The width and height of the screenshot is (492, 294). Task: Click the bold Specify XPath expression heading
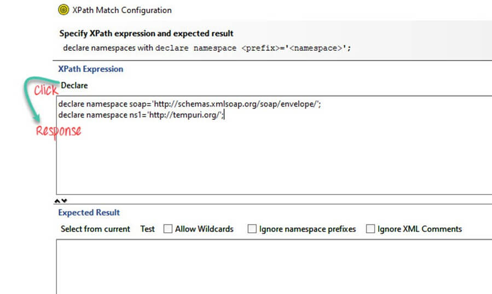[146, 33]
